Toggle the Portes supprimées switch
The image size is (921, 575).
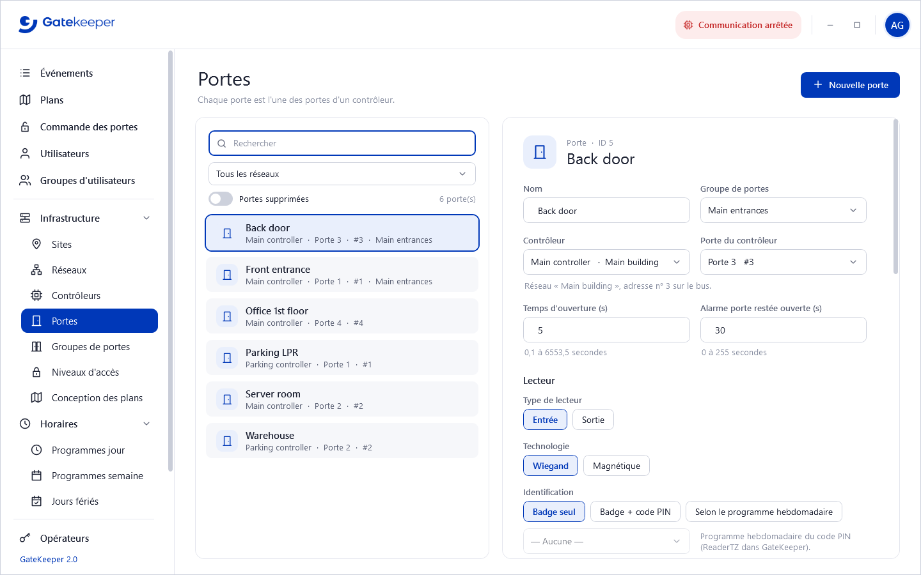[x=221, y=199]
